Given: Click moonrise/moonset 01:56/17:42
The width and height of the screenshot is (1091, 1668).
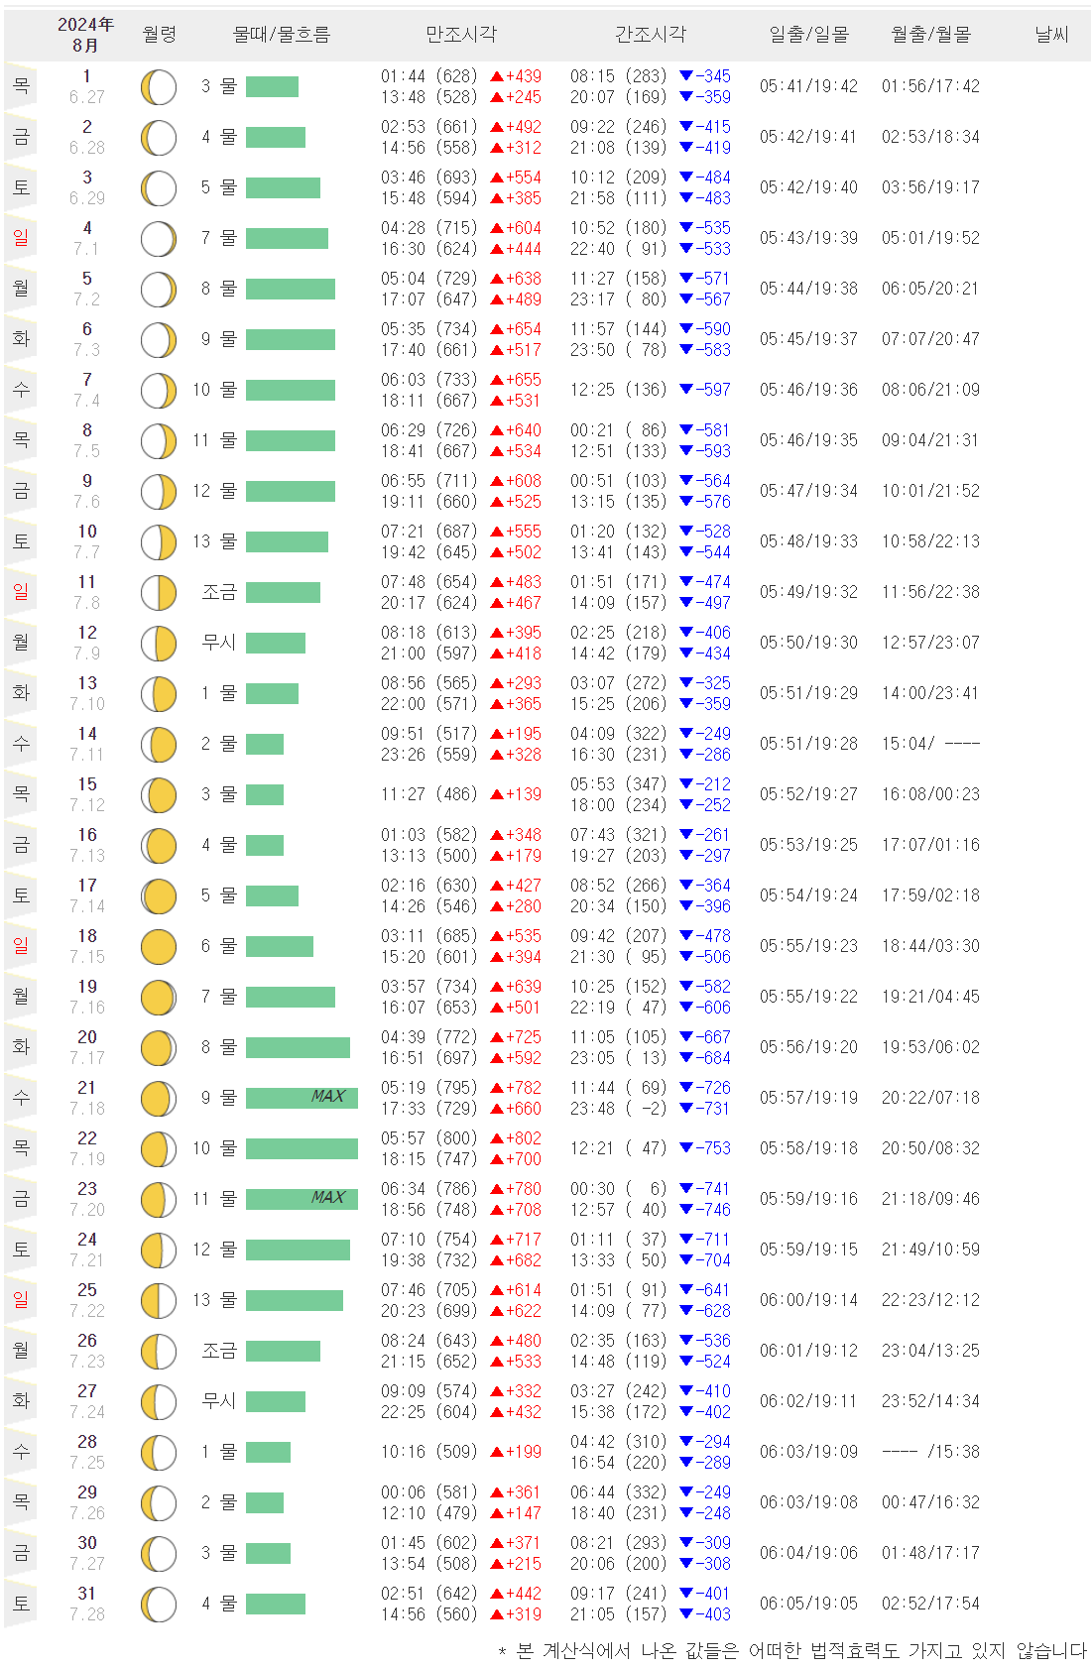Looking at the screenshot, I should point(930,86).
